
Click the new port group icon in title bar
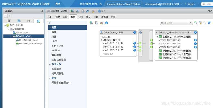coord(72,11)
